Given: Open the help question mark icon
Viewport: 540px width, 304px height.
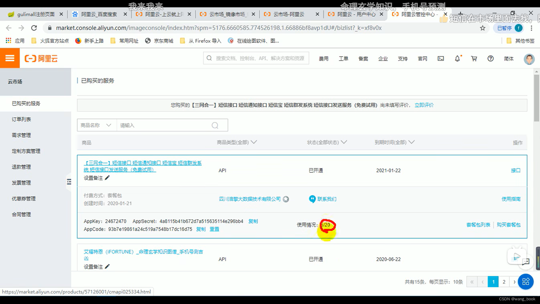Looking at the screenshot, I should (x=490, y=59).
